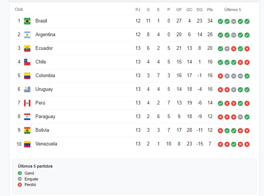The image size is (264, 196).
Task: Click the Perú flag icon
Action: coord(27,103)
